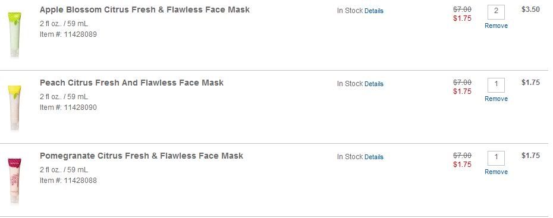The height and width of the screenshot is (218, 553).
Task: Open the Peach Citrus mask product thumbnail
Action: coord(15,108)
